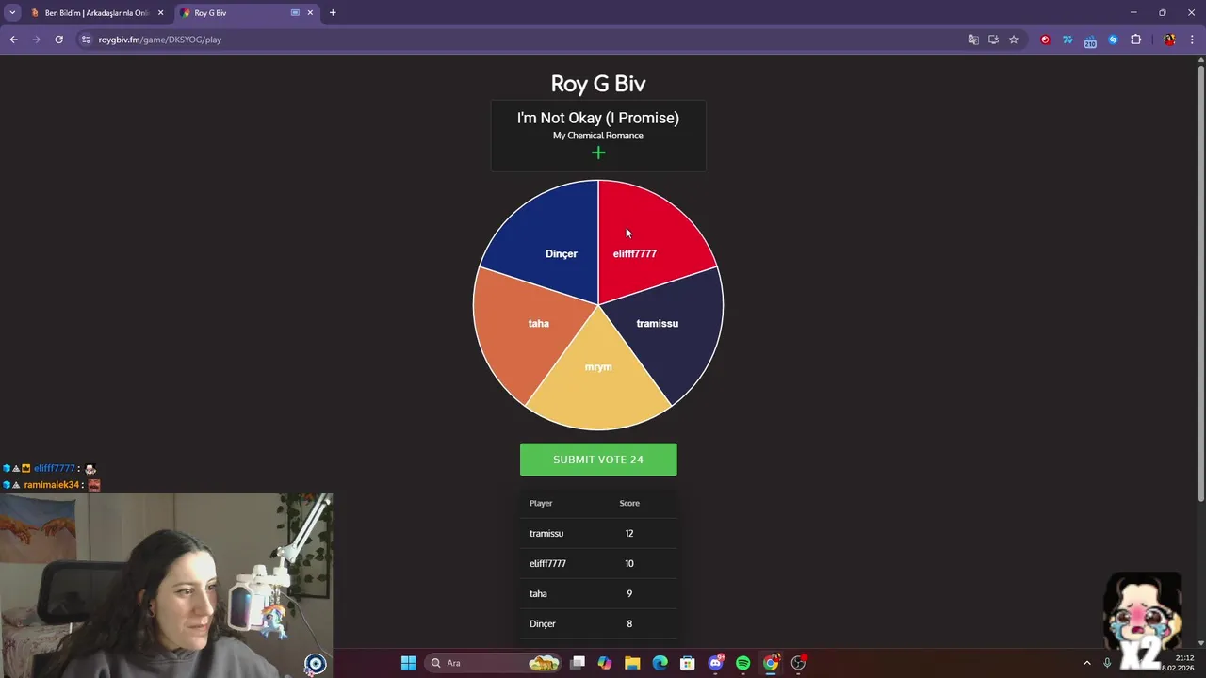This screenshot has width=1206, height=678.
Task: Click the address bar URL field
Action: tap(518, 40)
